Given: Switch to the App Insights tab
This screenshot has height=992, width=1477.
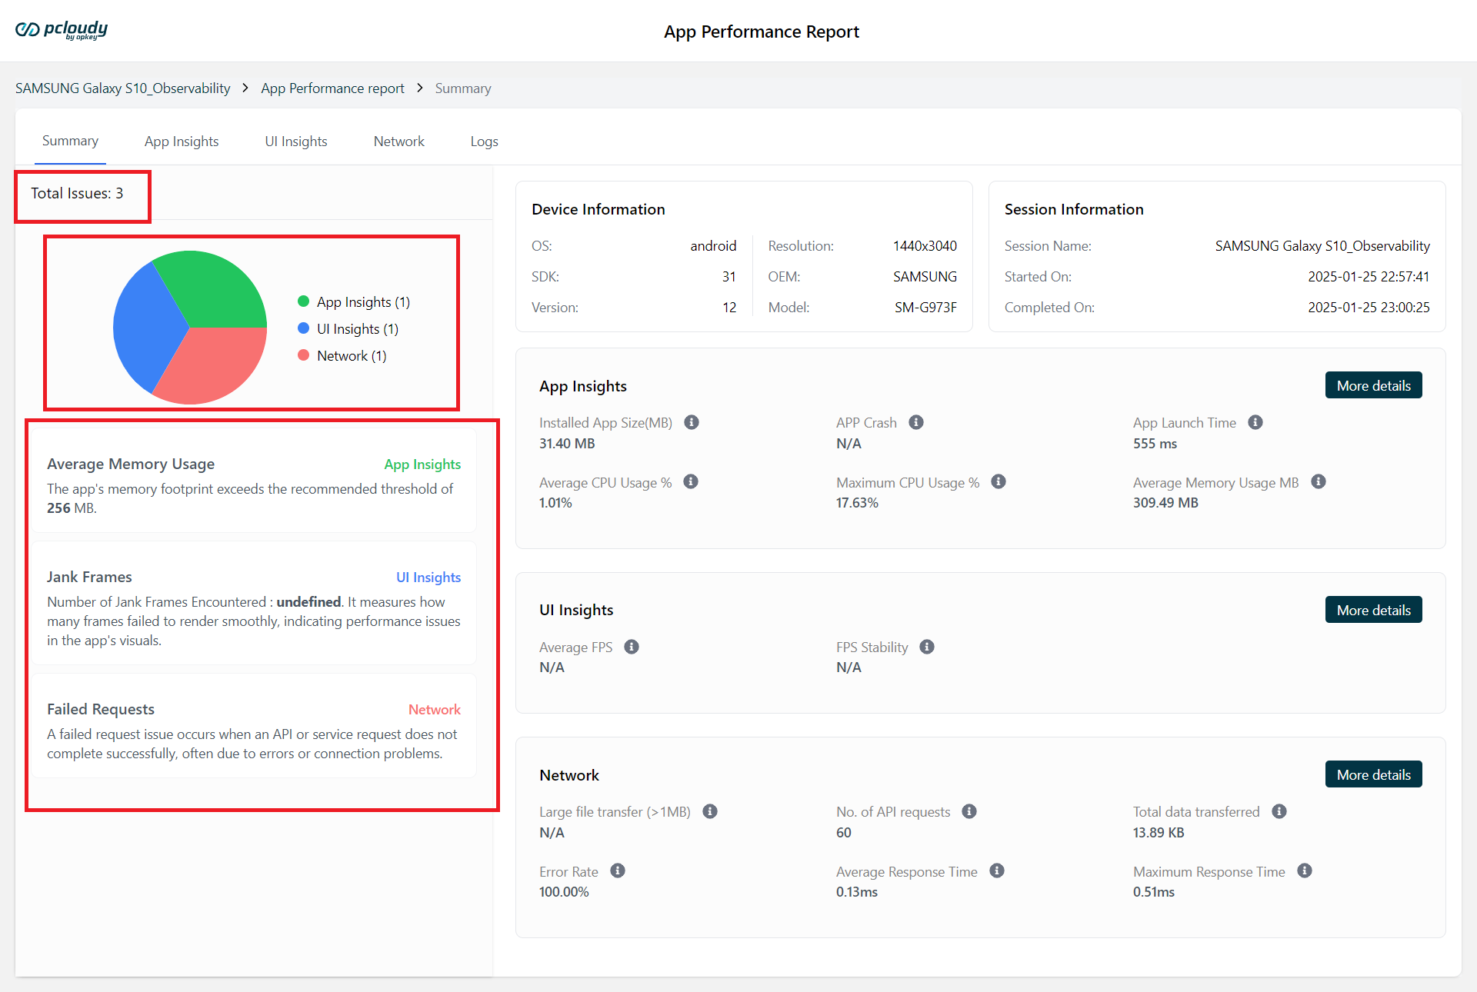Looking at the screenshot, I should (182, 141).
